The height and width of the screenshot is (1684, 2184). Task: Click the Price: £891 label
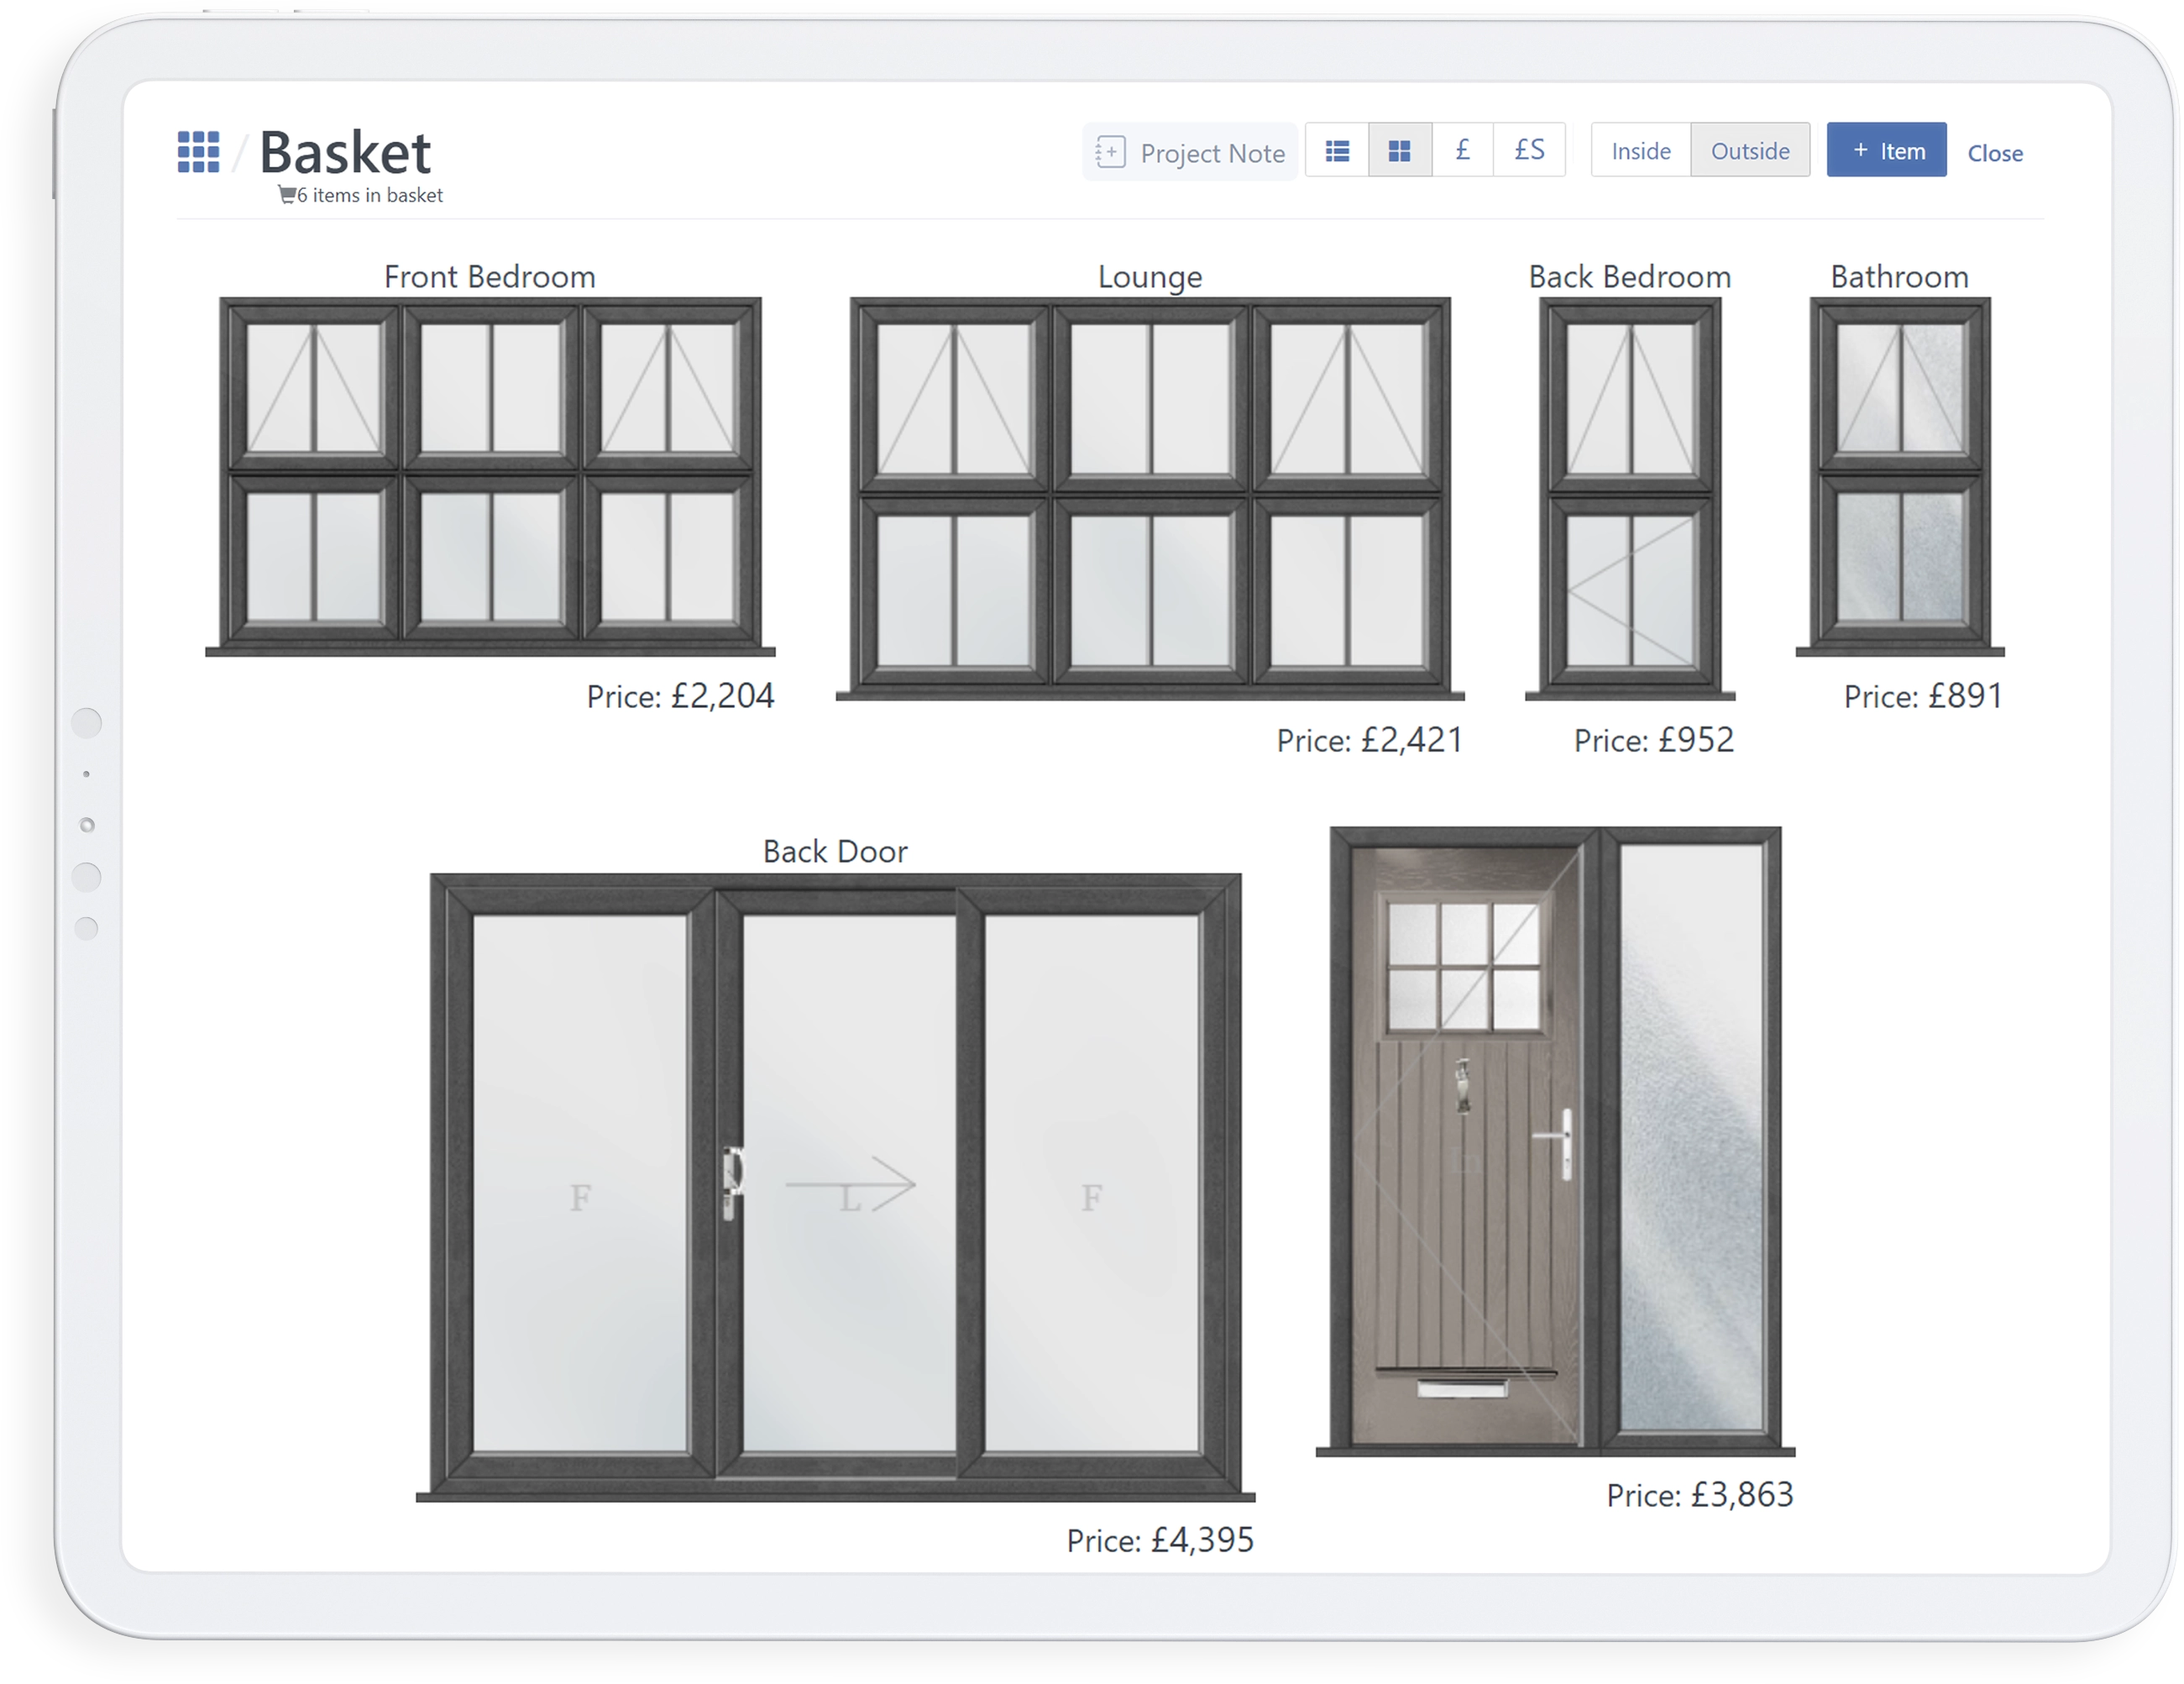pos(1923,696)
